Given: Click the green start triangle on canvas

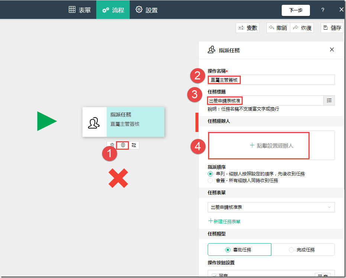Looking at the screenshot, I should 46,121.
